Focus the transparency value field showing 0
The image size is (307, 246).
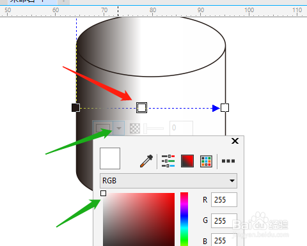[181, 128]
